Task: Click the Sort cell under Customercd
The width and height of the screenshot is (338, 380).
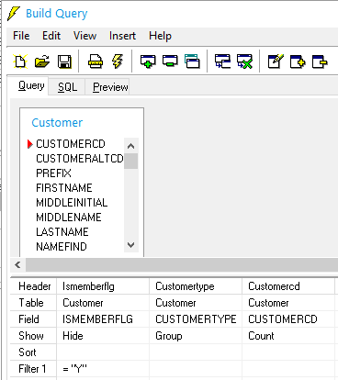Action: click(288, 352)
